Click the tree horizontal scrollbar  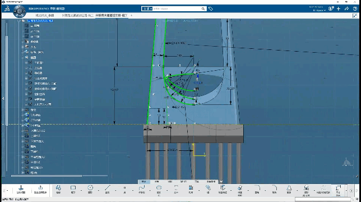click(x=47, y=176)
